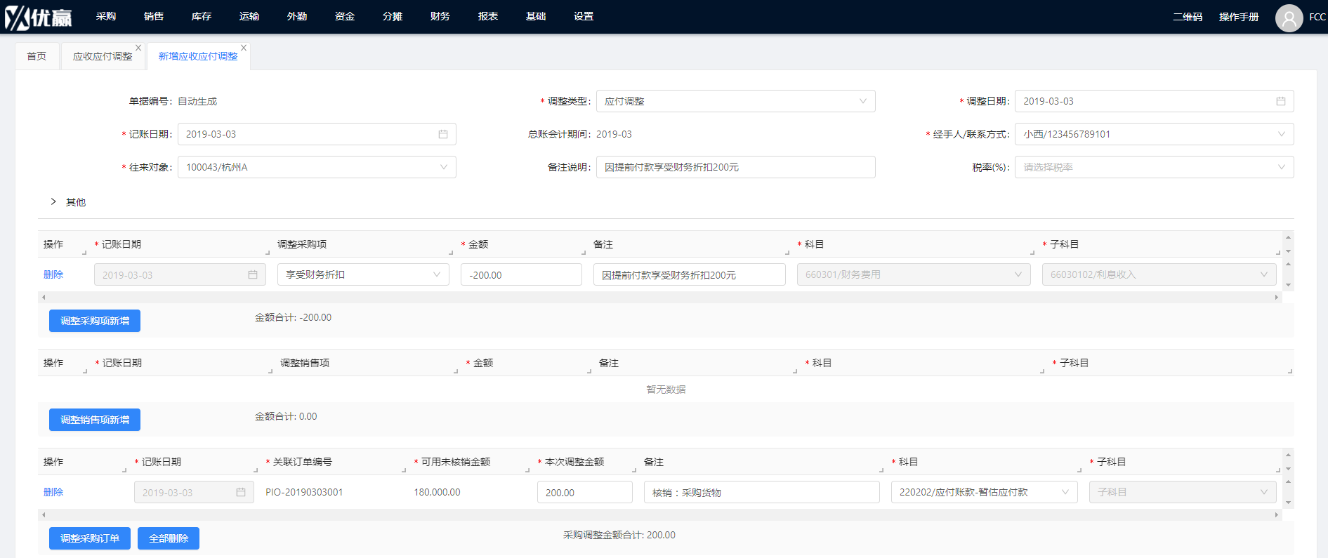Click the 调整销售项 column header
1328x558 pixels.
tap(305, 363)
